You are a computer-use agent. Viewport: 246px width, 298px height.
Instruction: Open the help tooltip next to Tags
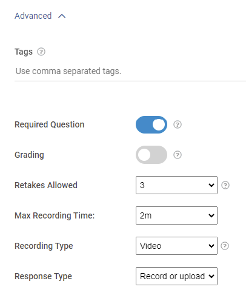(41, 52)
